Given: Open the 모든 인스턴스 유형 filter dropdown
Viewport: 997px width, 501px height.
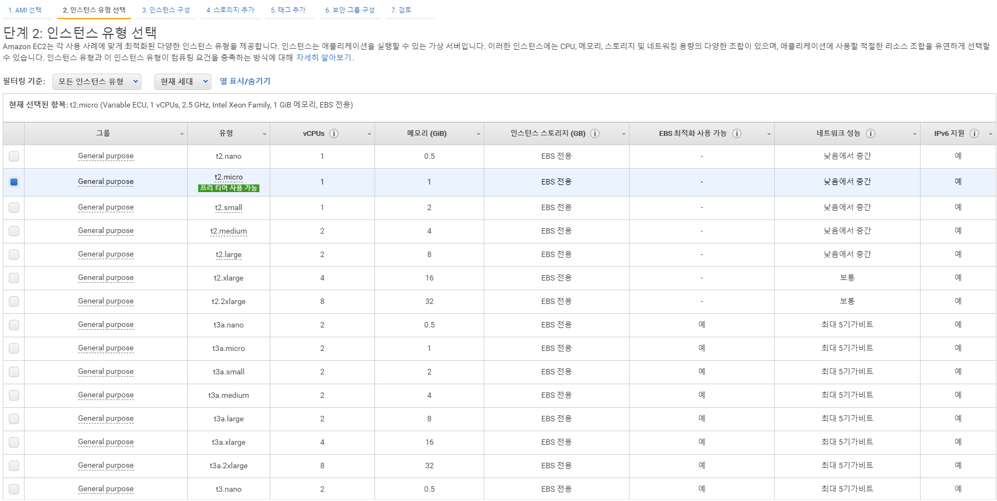Looking at the screenshot, I should tap(97, 82).
